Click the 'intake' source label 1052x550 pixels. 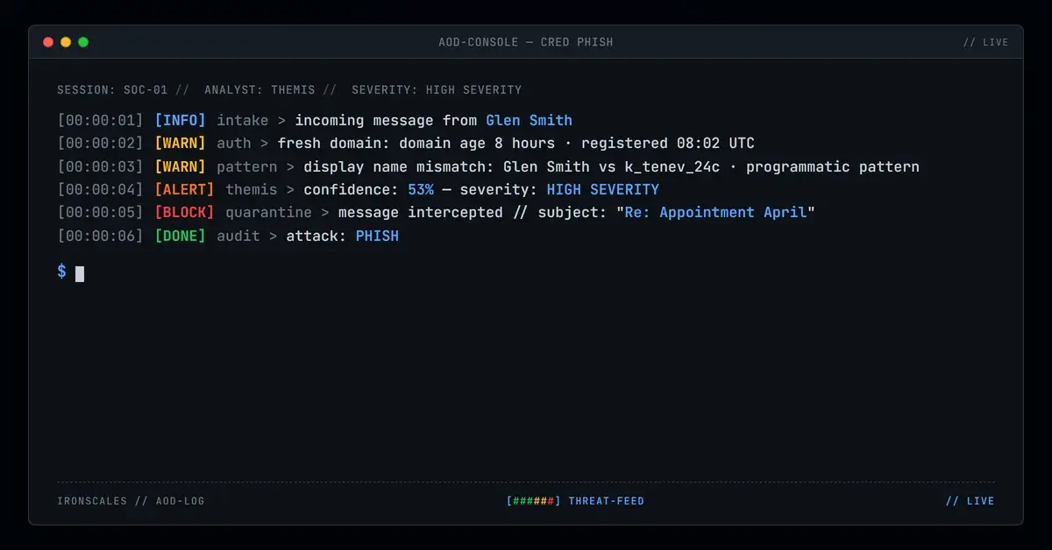[x=243, y=120]
